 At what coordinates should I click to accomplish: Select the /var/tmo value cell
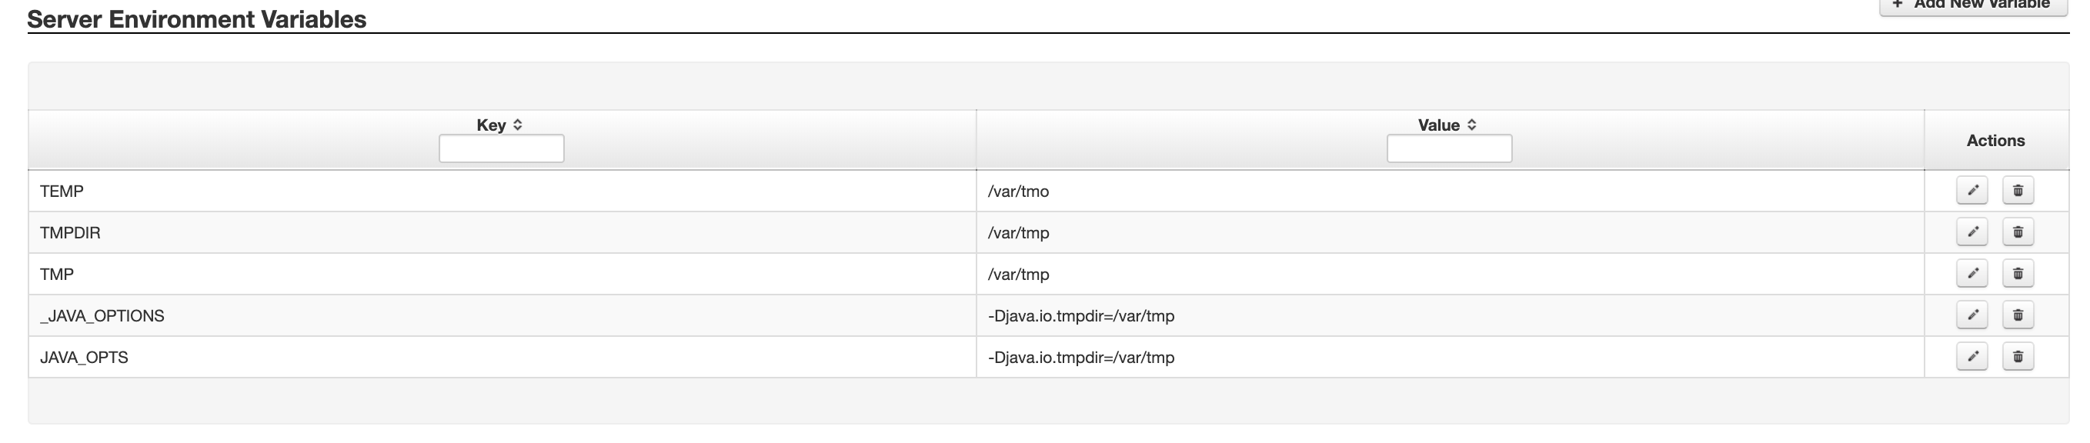[x=1450, y=192]
